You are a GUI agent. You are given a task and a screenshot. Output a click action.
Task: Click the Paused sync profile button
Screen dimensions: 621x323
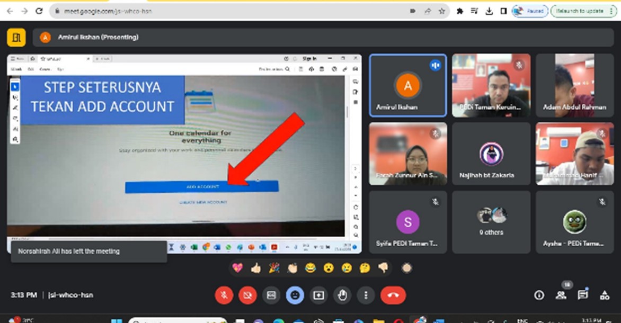tap(530, 10)
